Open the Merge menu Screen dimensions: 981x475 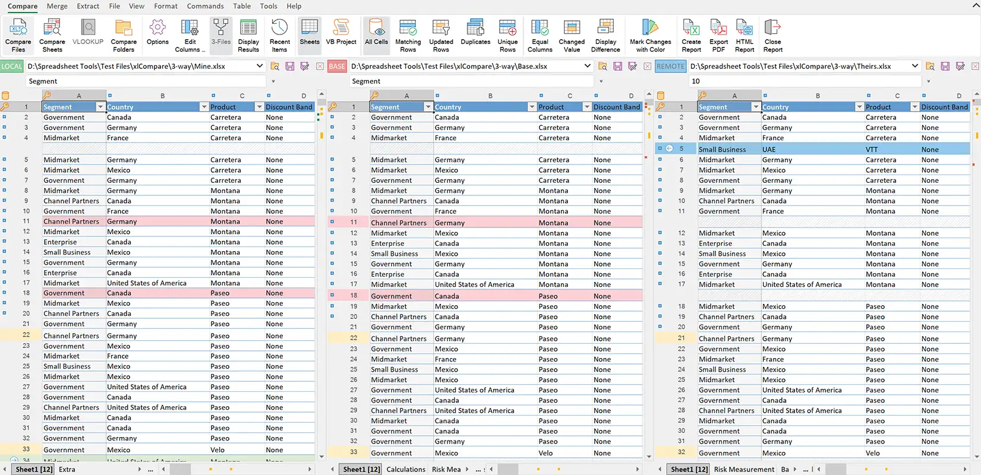pyautogui.click(x=57, y=6)
